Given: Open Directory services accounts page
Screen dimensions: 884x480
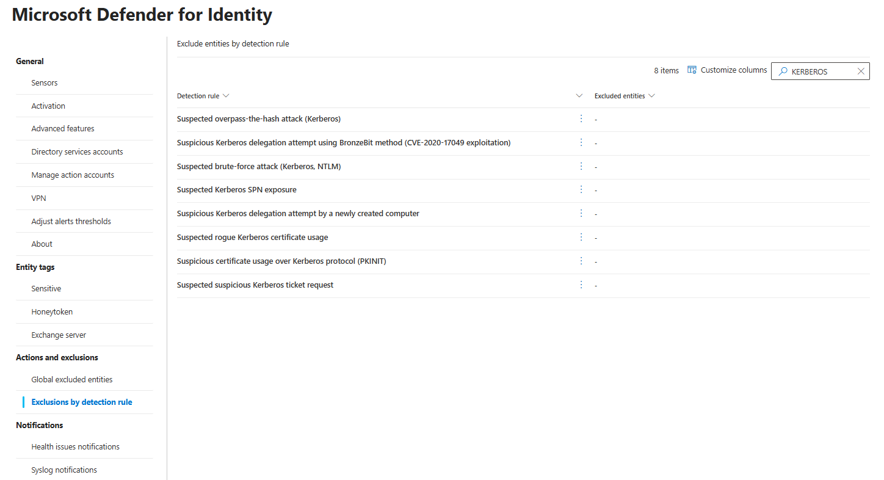Looking at the screenshot, I should 77,152.
